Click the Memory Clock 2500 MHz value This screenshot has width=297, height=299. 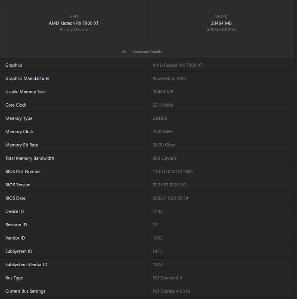point(163,132)
